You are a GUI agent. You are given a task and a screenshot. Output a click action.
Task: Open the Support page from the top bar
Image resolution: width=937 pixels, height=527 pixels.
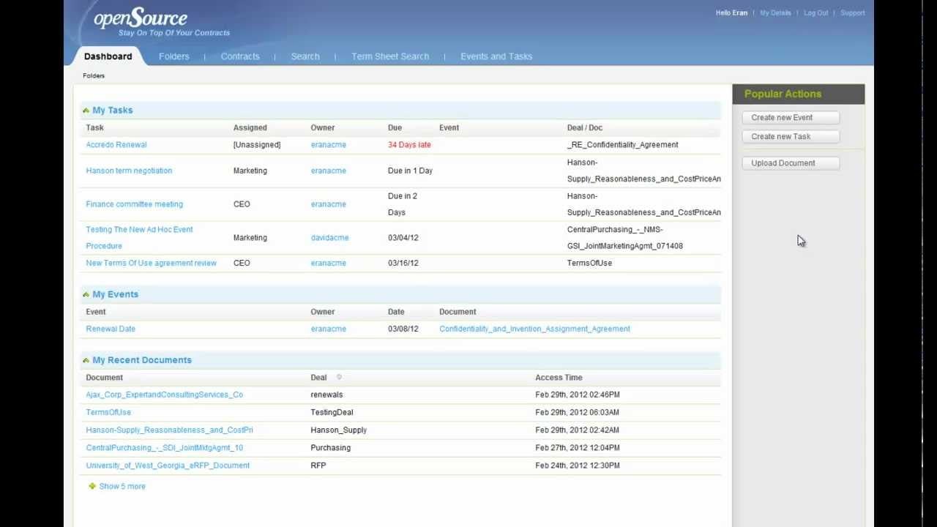coord(852,12)
